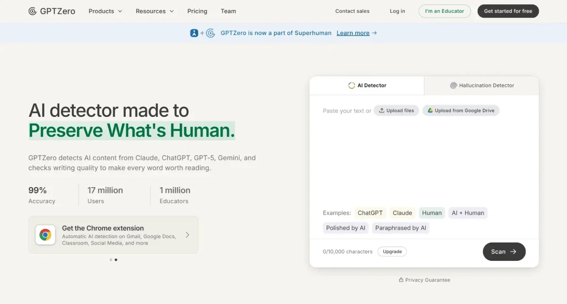This screenshot has width=567, height=304.
Task: Load the Paraphrased by AI example
Action: point(400,228)
